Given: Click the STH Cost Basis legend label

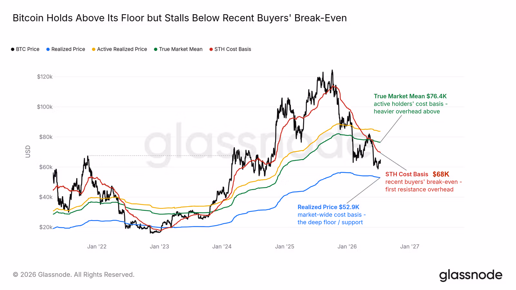Looking at the screenshot, I should pos(233,49).
